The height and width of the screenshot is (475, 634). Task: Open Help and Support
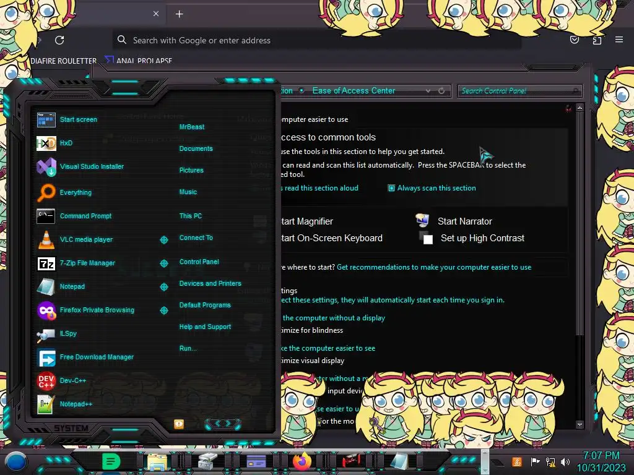(x=205, y=327)
